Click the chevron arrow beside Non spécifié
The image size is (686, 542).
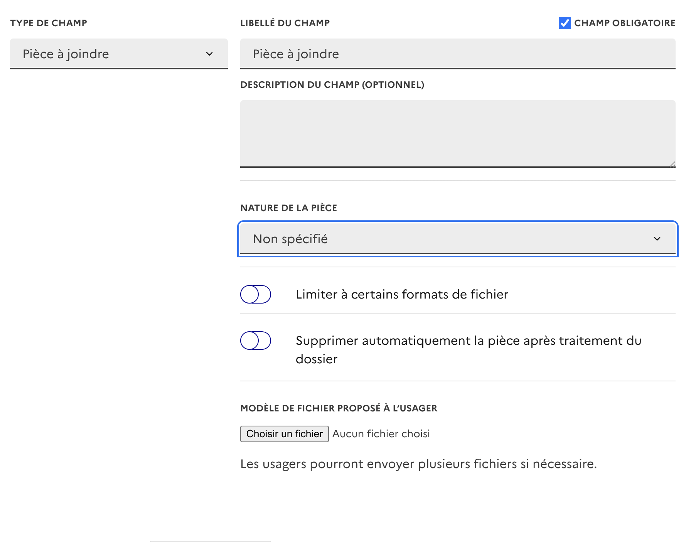[x=657, y=239]
